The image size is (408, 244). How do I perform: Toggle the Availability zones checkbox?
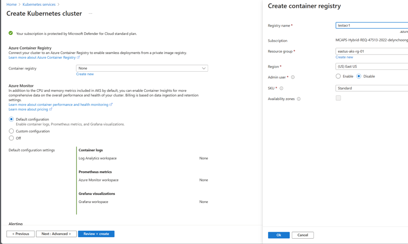click(338, 98)
